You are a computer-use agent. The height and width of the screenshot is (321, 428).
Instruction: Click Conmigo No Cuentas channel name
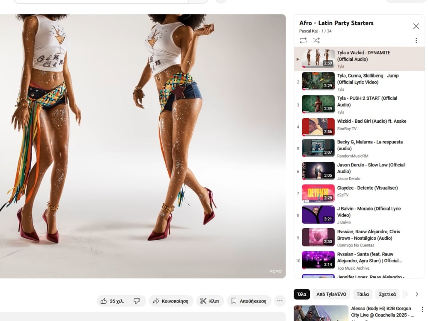point(356,245)
